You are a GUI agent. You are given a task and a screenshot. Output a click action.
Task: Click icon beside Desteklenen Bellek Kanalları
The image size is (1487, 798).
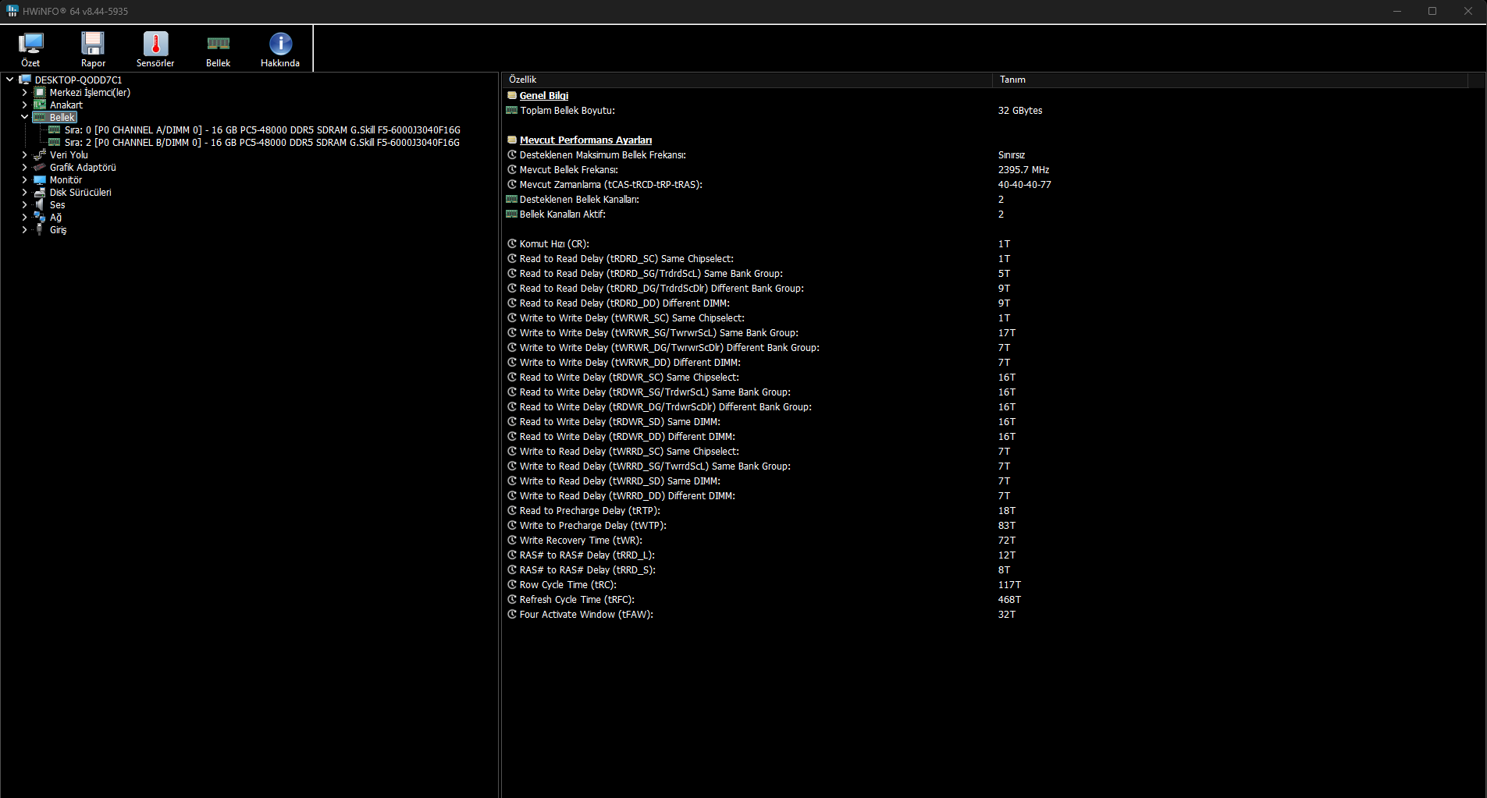coord(512,199)
